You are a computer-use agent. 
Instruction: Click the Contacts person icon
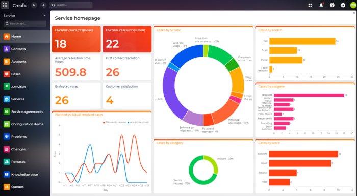7,49
